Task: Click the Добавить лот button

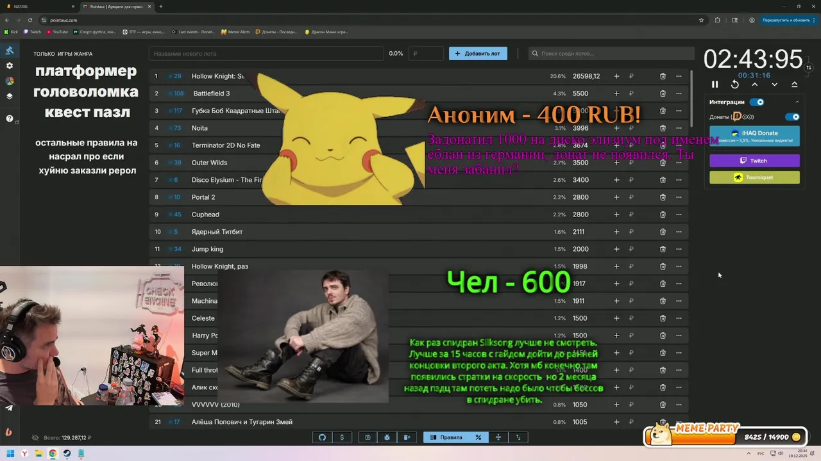Action: click(x=478, y=54)
